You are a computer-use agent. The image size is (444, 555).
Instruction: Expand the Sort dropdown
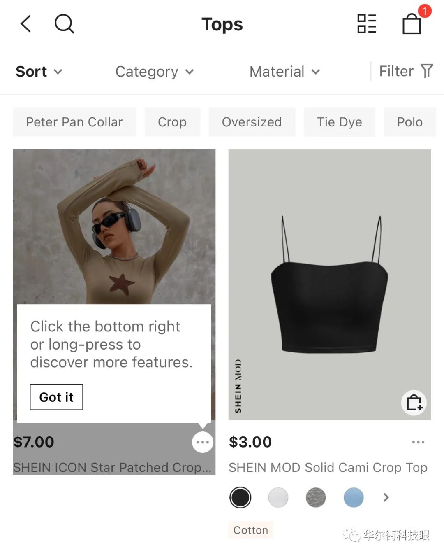(x=39, y=72)
